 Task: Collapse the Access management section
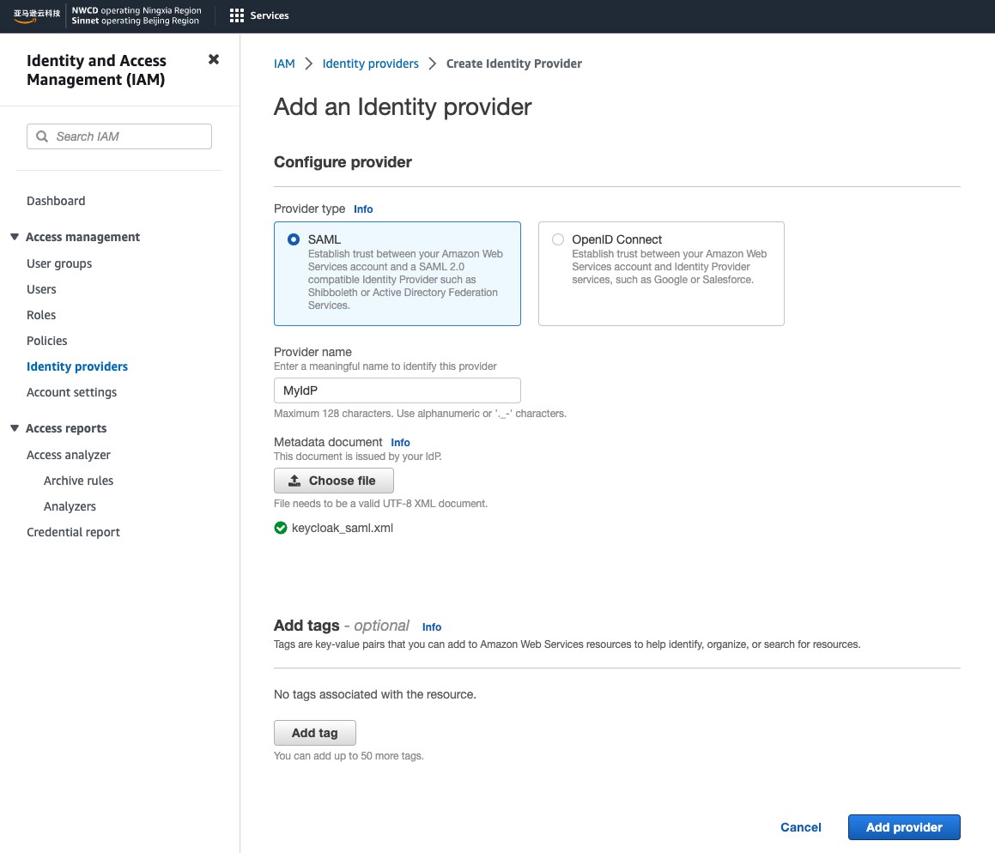15,237
